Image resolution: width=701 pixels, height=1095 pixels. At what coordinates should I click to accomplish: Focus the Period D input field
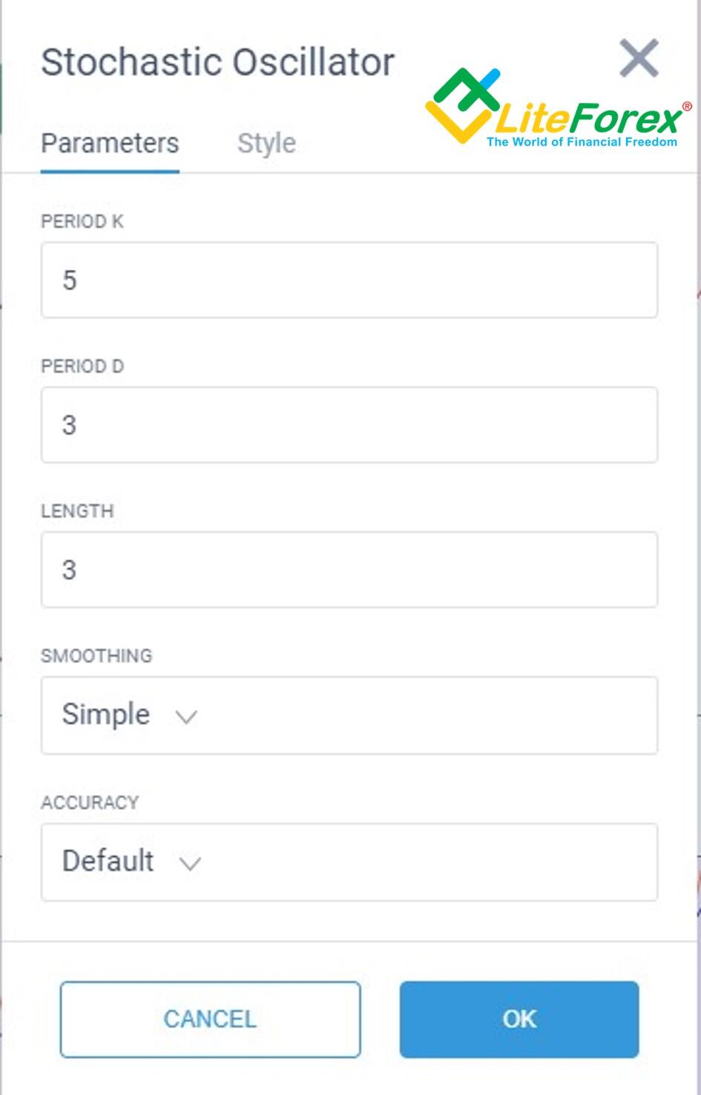[349, 425]
